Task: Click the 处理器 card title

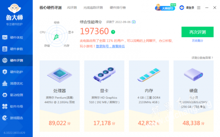Action: point(60,91)
